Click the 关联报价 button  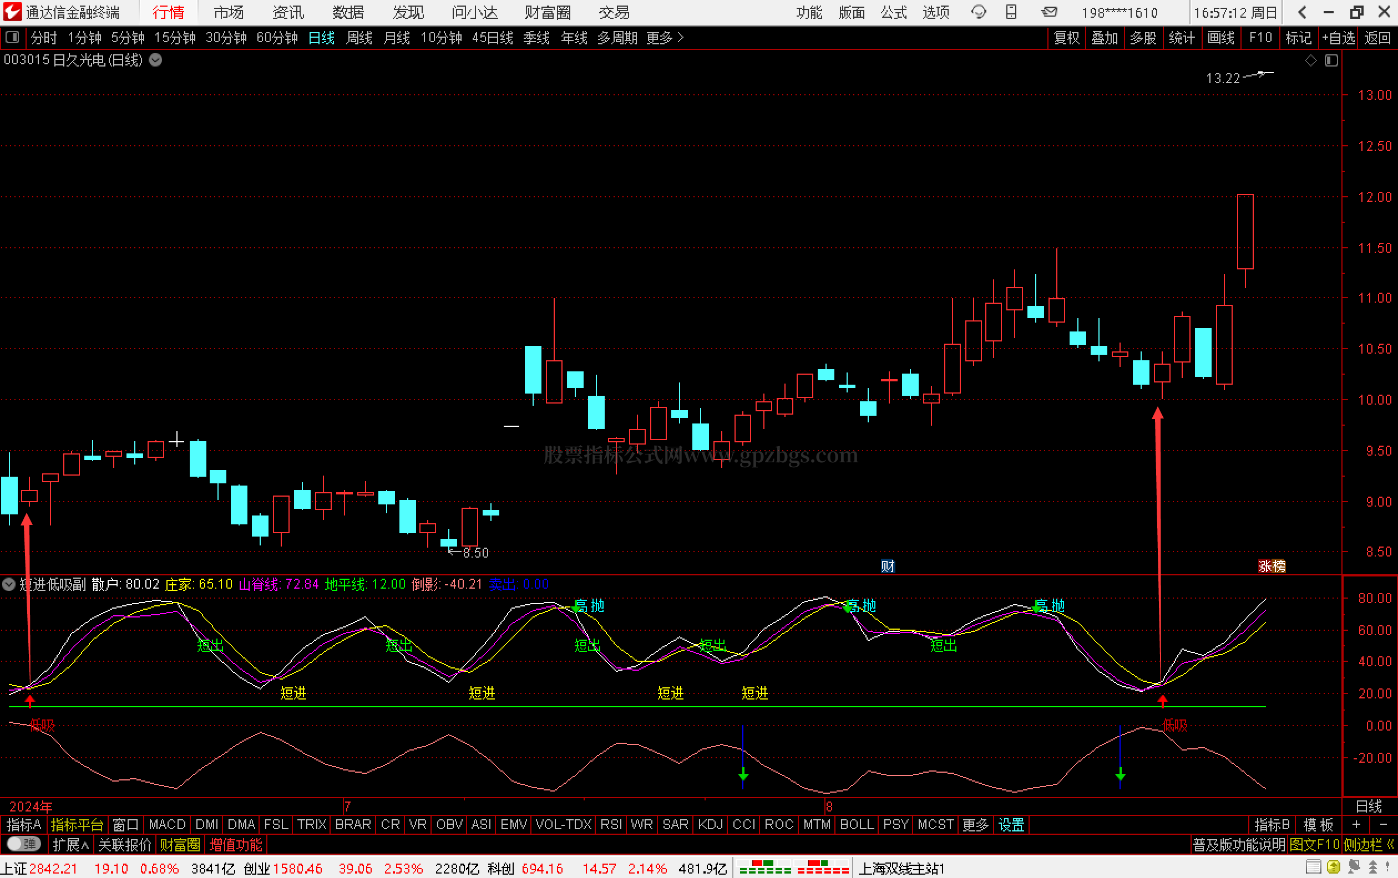point(124,845)
